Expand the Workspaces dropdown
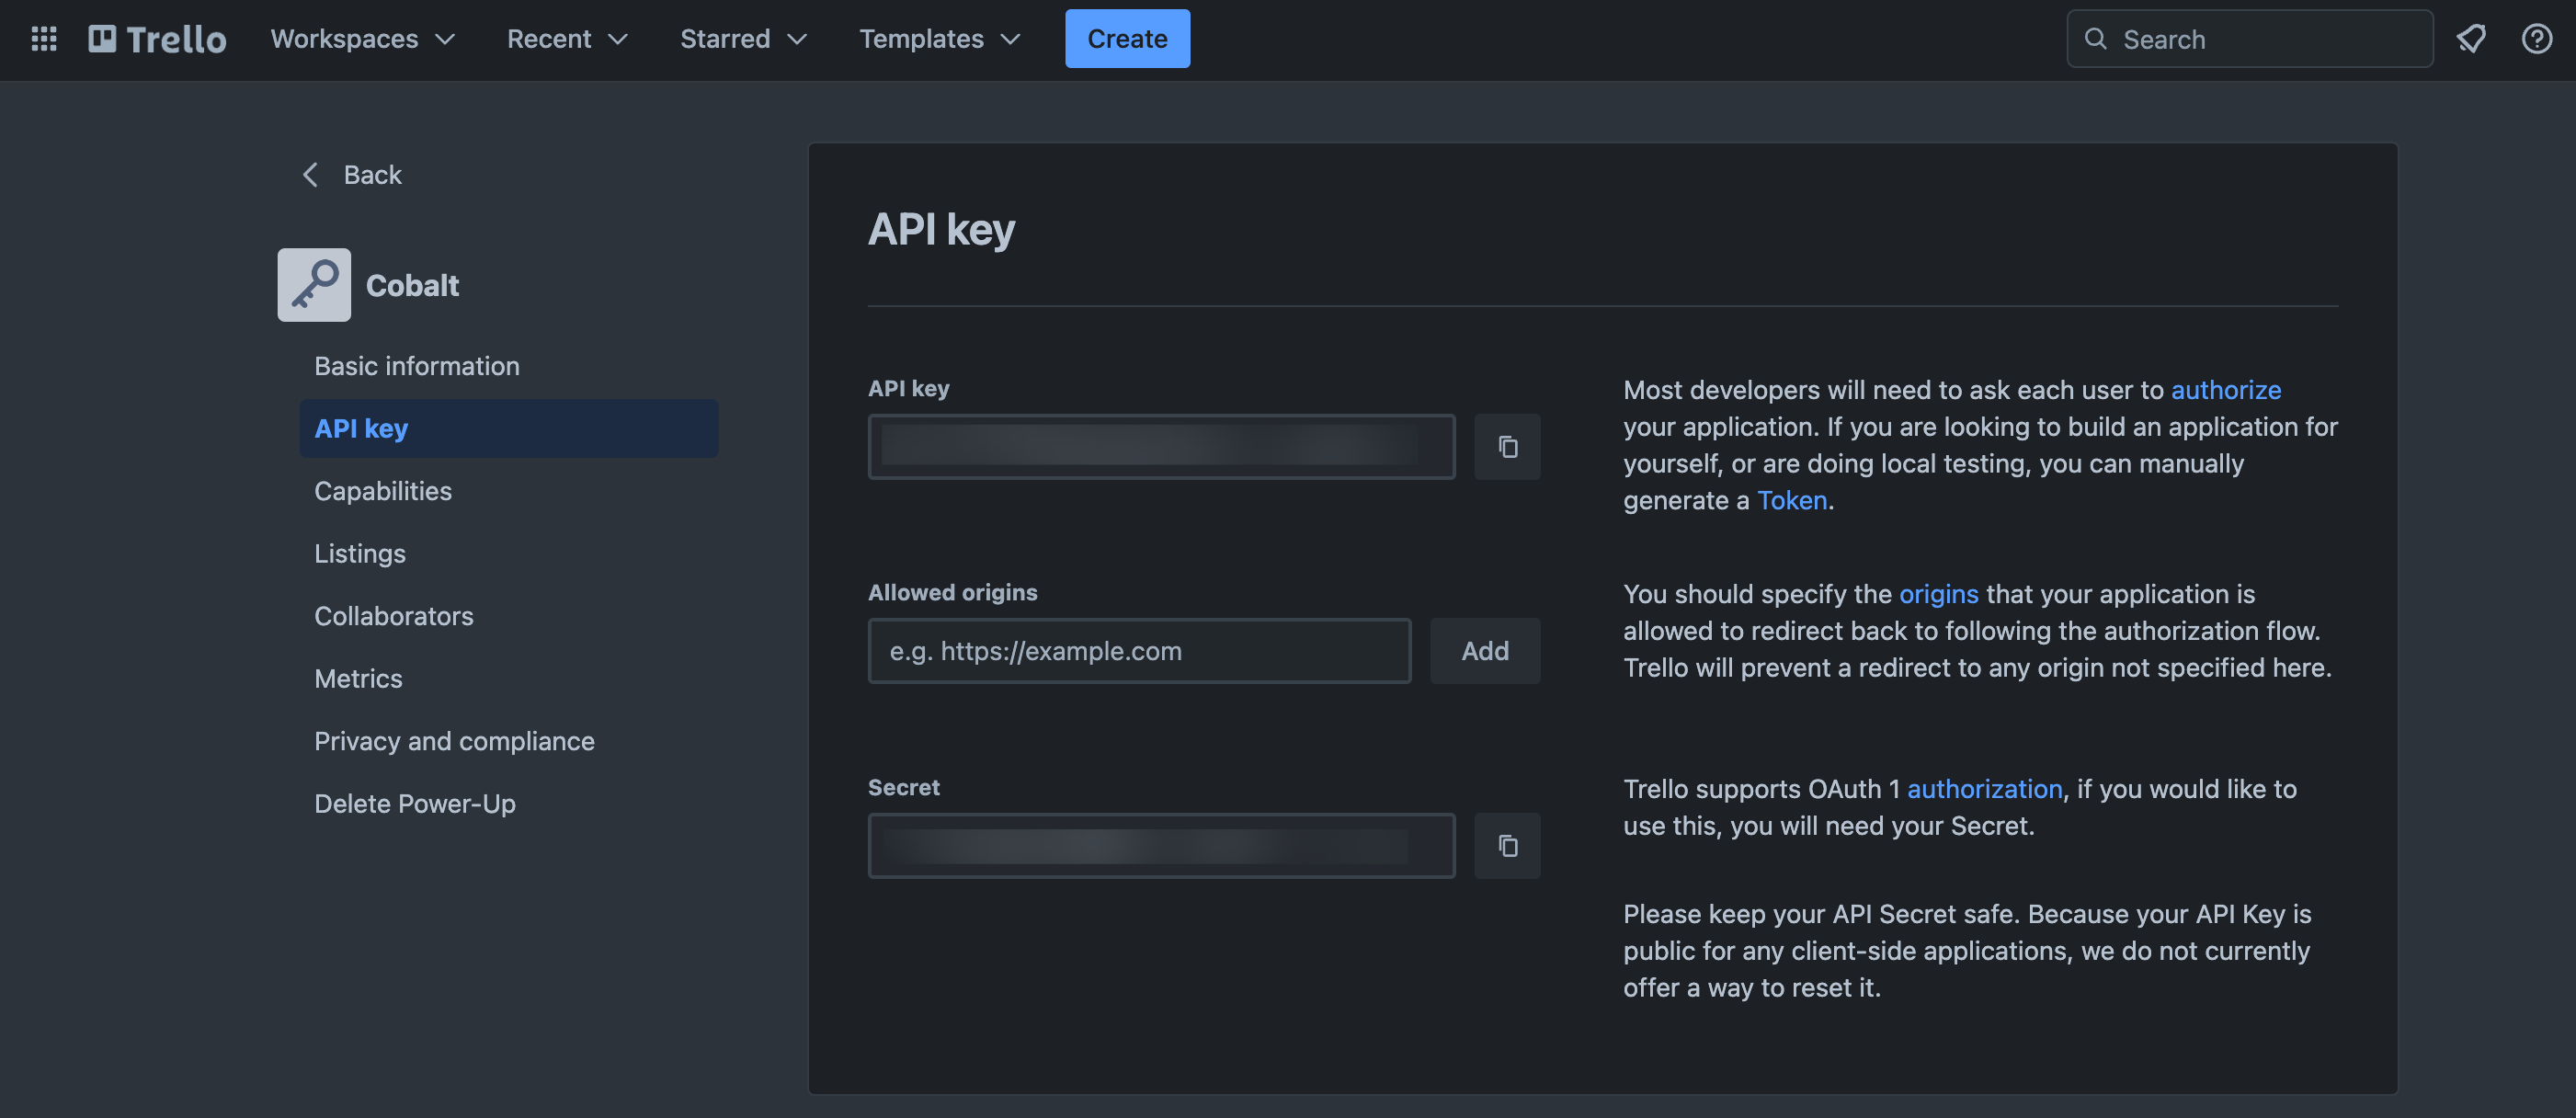The width and height of the screenshot is (2576, 1118). click(362, 39)
